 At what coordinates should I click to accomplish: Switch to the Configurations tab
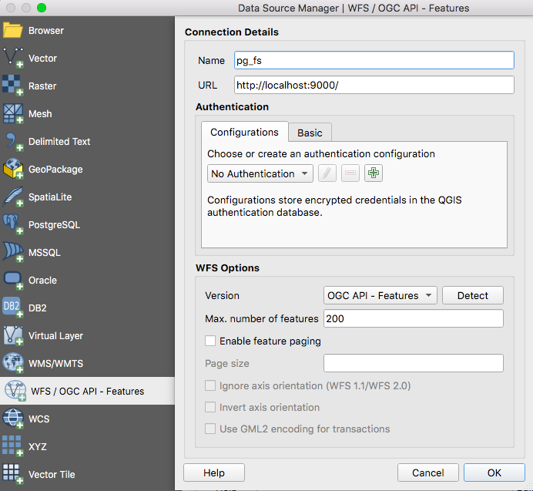(244, 132)
